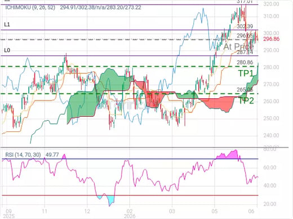Click the 287.14 level value
Image resolution: width=293 pixels, height=219 pixels.
click(x=245, y=52)
